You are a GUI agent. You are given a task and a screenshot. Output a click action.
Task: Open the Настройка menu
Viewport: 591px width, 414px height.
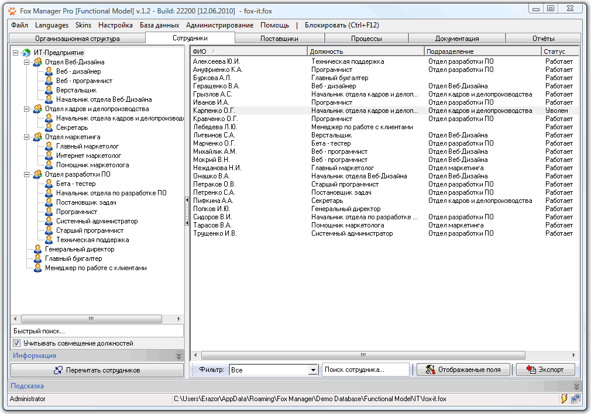[x=115, y=25]
